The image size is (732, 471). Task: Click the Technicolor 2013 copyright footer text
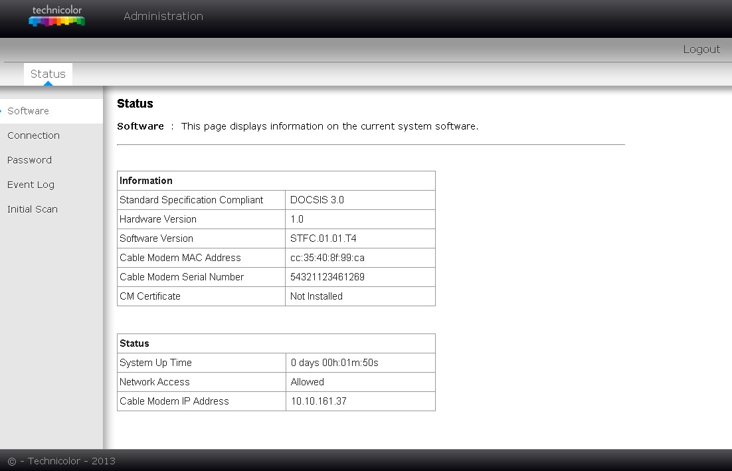click(61, 461)
